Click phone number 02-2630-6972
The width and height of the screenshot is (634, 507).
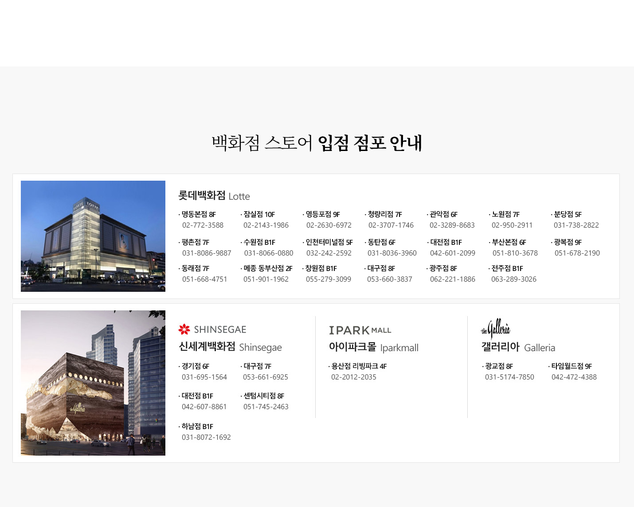[329, 225]
